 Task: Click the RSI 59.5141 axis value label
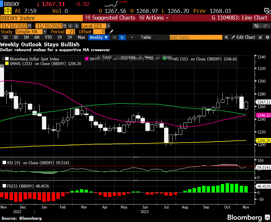[x=264, y=167]
